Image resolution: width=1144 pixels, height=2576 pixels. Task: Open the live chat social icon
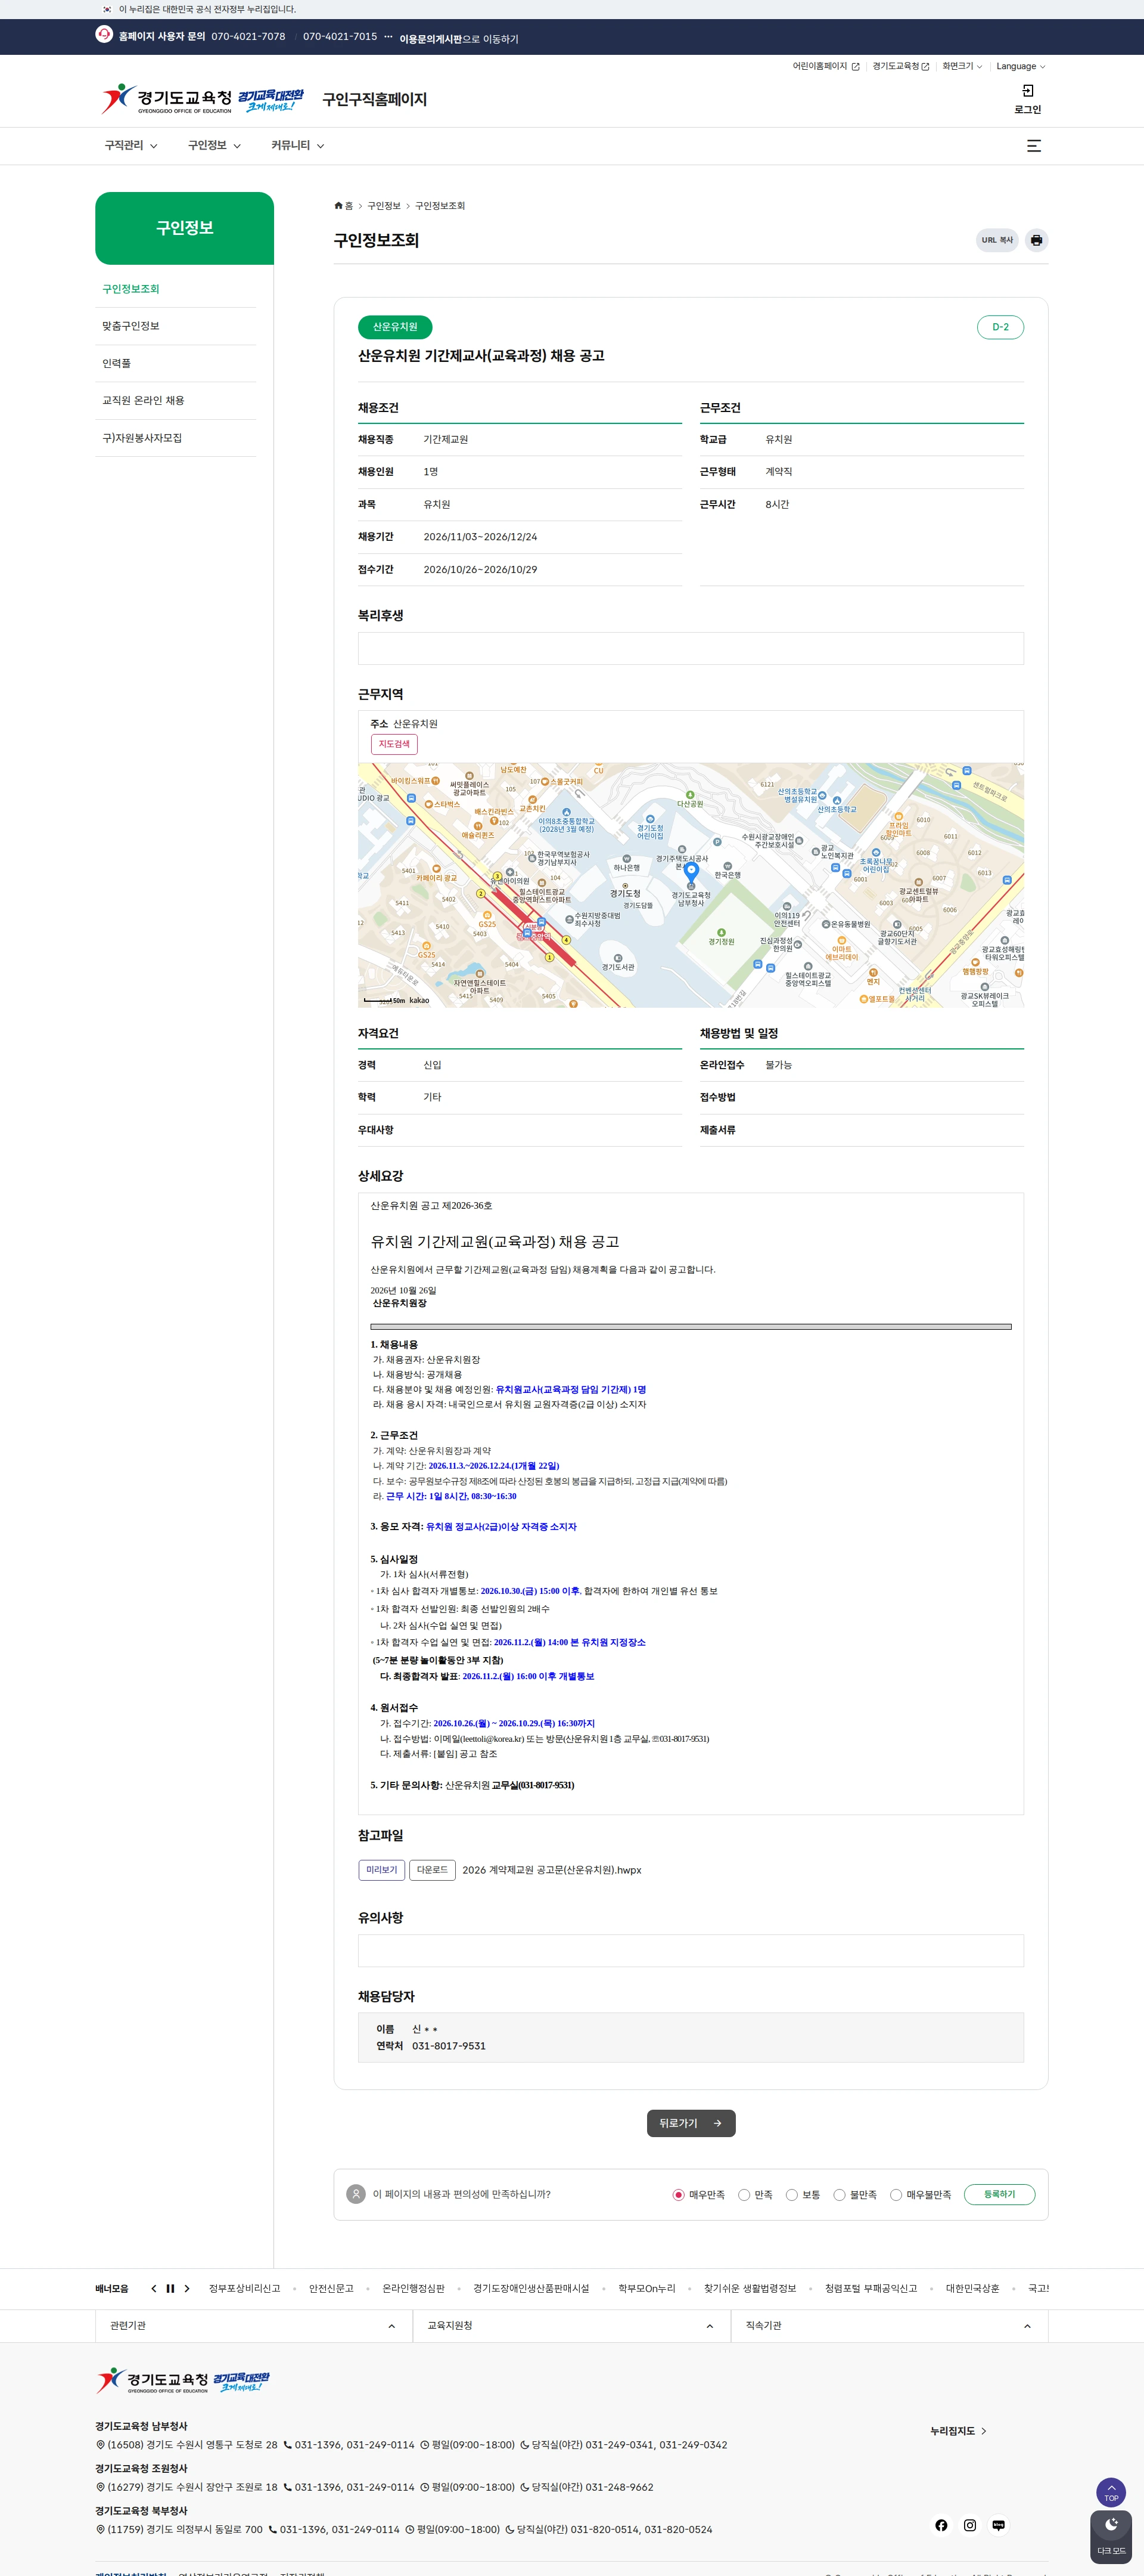click(x=998, y=2525)
